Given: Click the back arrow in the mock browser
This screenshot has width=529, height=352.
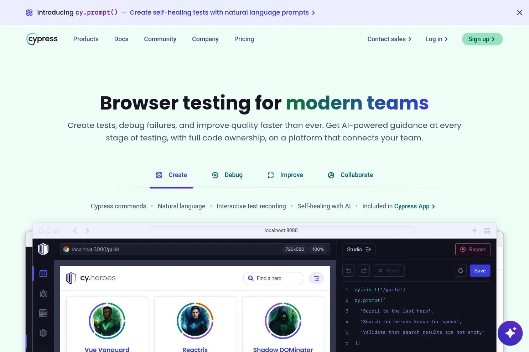Looking at the screenshot, I should click(75, 231).
